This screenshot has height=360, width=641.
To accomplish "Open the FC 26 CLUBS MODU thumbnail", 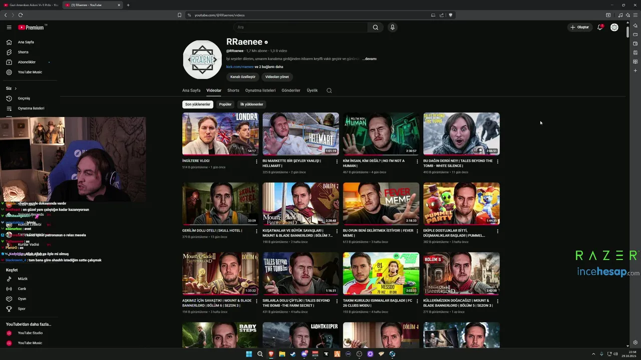I will tap(381, 273).
